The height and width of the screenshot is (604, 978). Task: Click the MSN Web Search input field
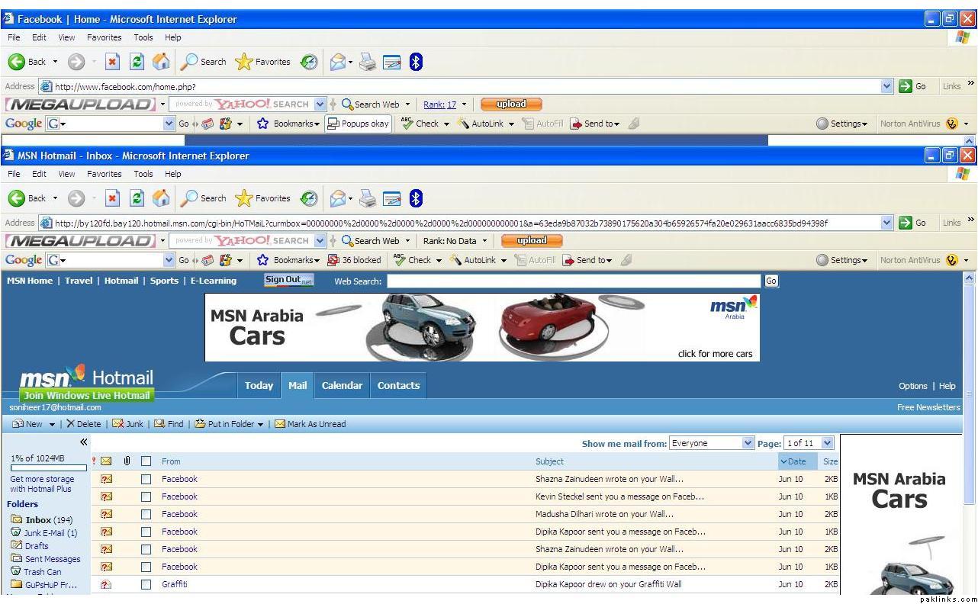(x=573, y=281)
